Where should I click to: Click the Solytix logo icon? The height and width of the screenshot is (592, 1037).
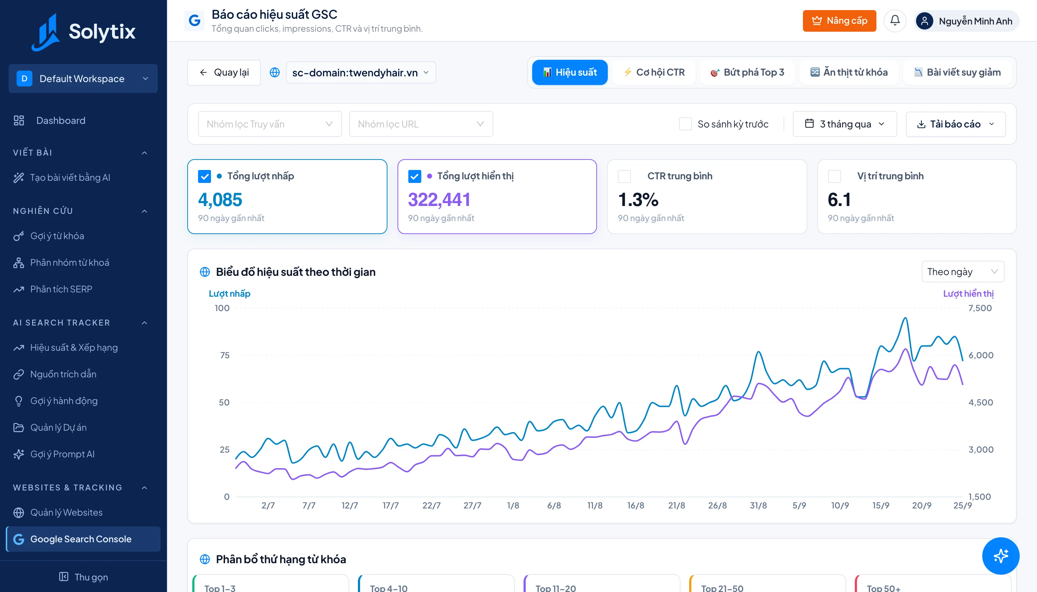(46, 32)
